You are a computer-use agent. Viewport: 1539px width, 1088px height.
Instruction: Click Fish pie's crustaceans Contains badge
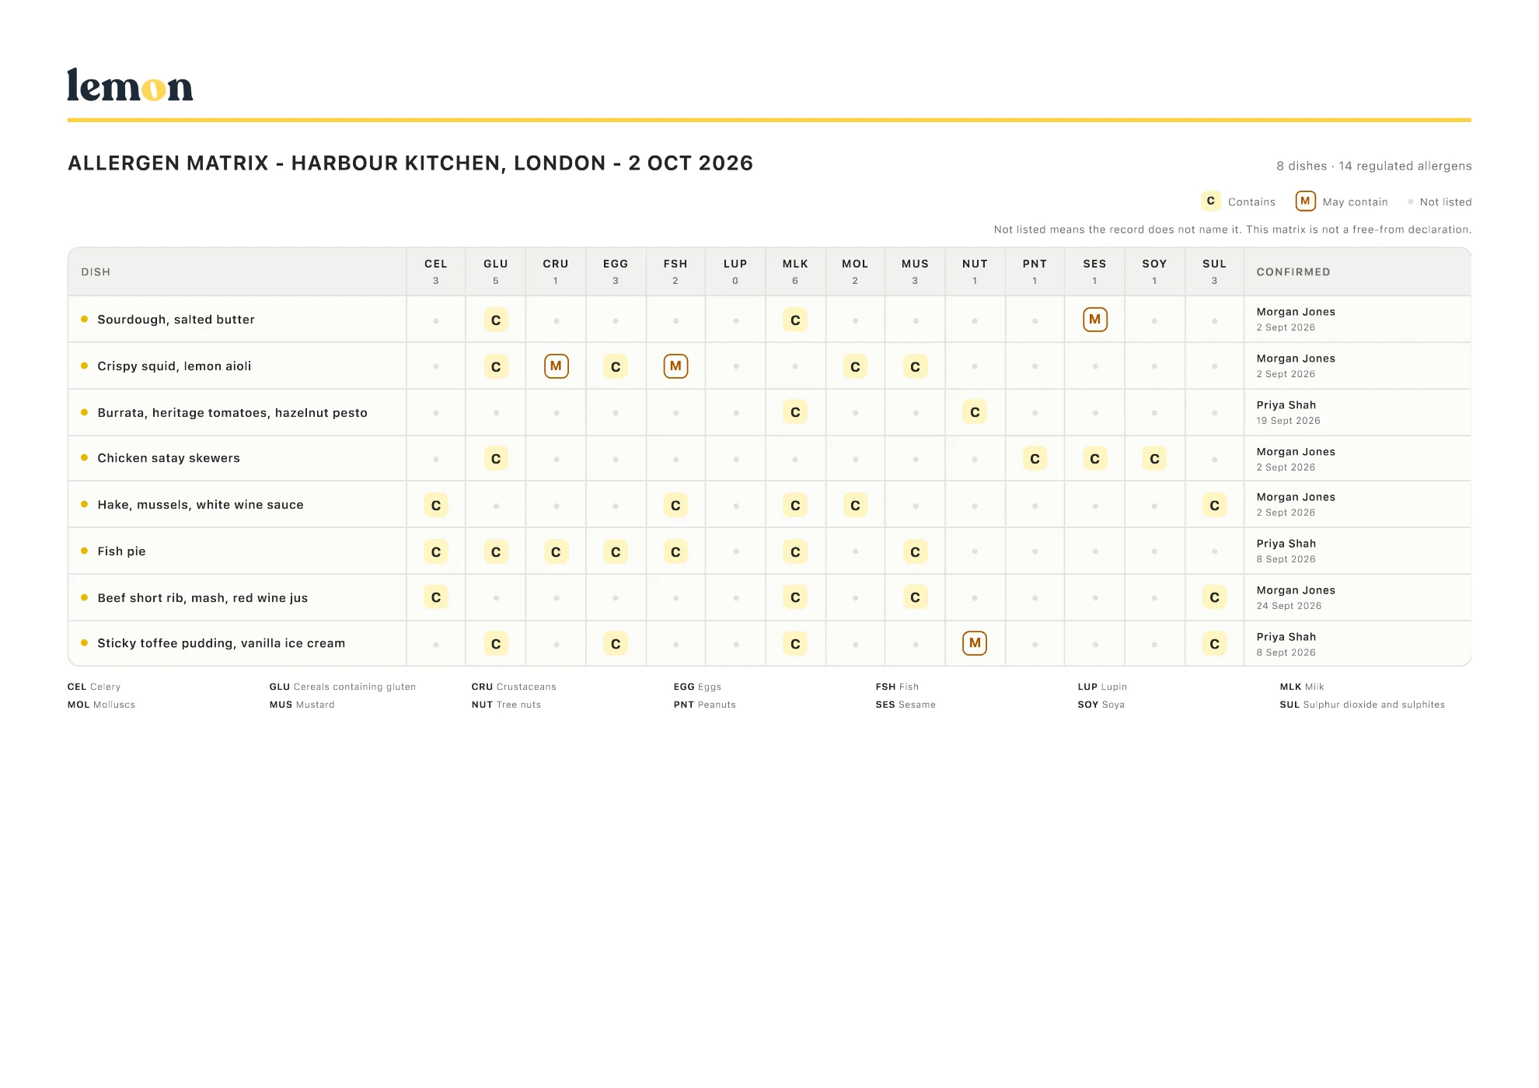point(556,552)
